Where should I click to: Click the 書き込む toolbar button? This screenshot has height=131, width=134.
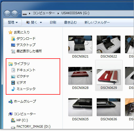pos(70,22)
